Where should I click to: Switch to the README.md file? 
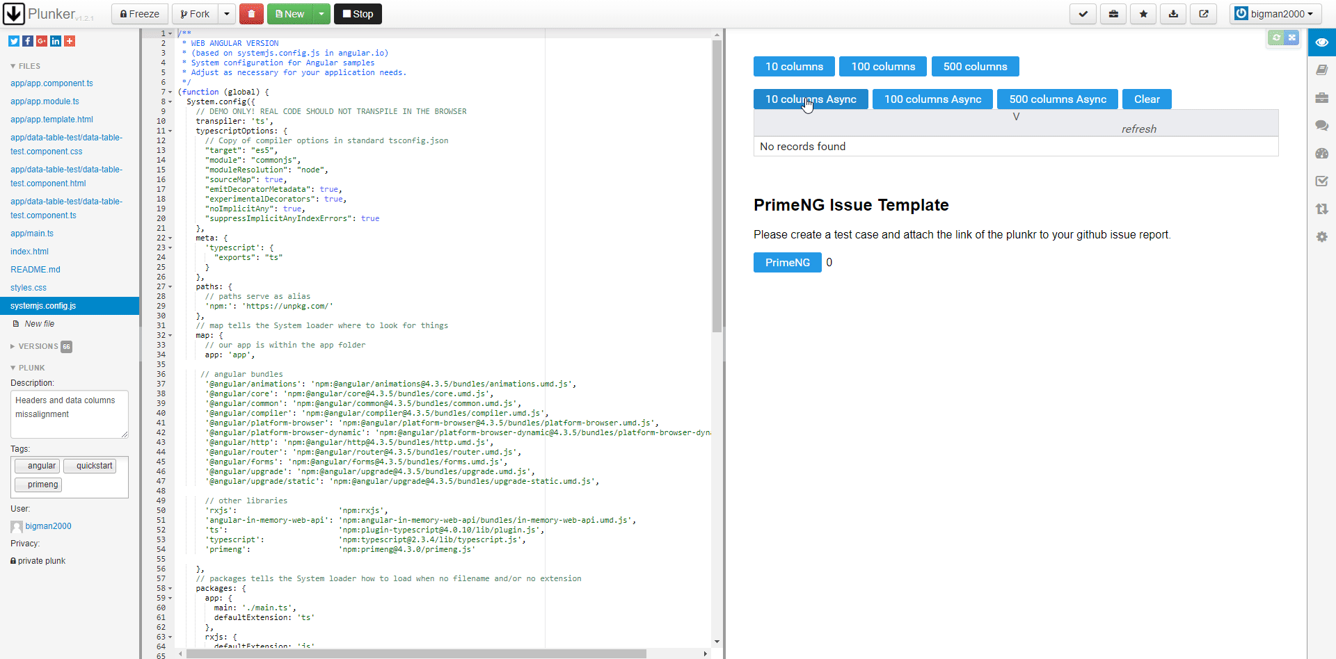35,269
